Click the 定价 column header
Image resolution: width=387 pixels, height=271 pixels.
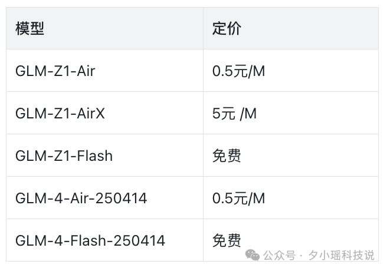(x=227, y=28)
